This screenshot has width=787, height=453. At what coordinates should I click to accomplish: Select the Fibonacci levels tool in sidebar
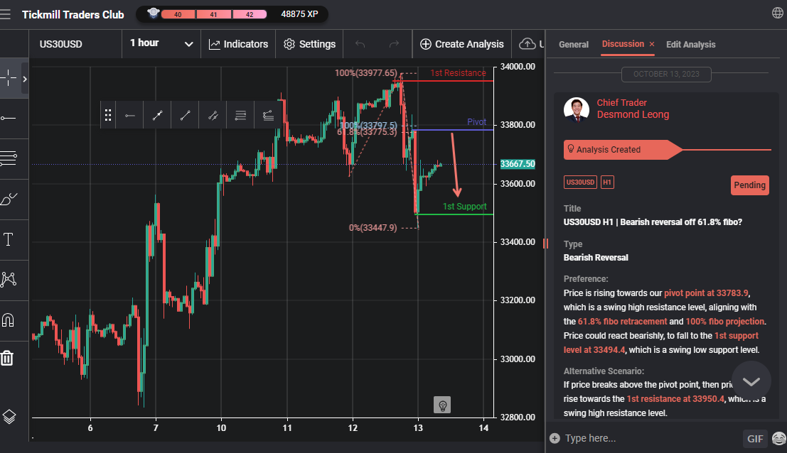[x=9, y=159]
